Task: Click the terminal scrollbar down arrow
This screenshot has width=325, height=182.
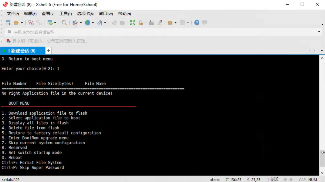Action: [322, 173]
